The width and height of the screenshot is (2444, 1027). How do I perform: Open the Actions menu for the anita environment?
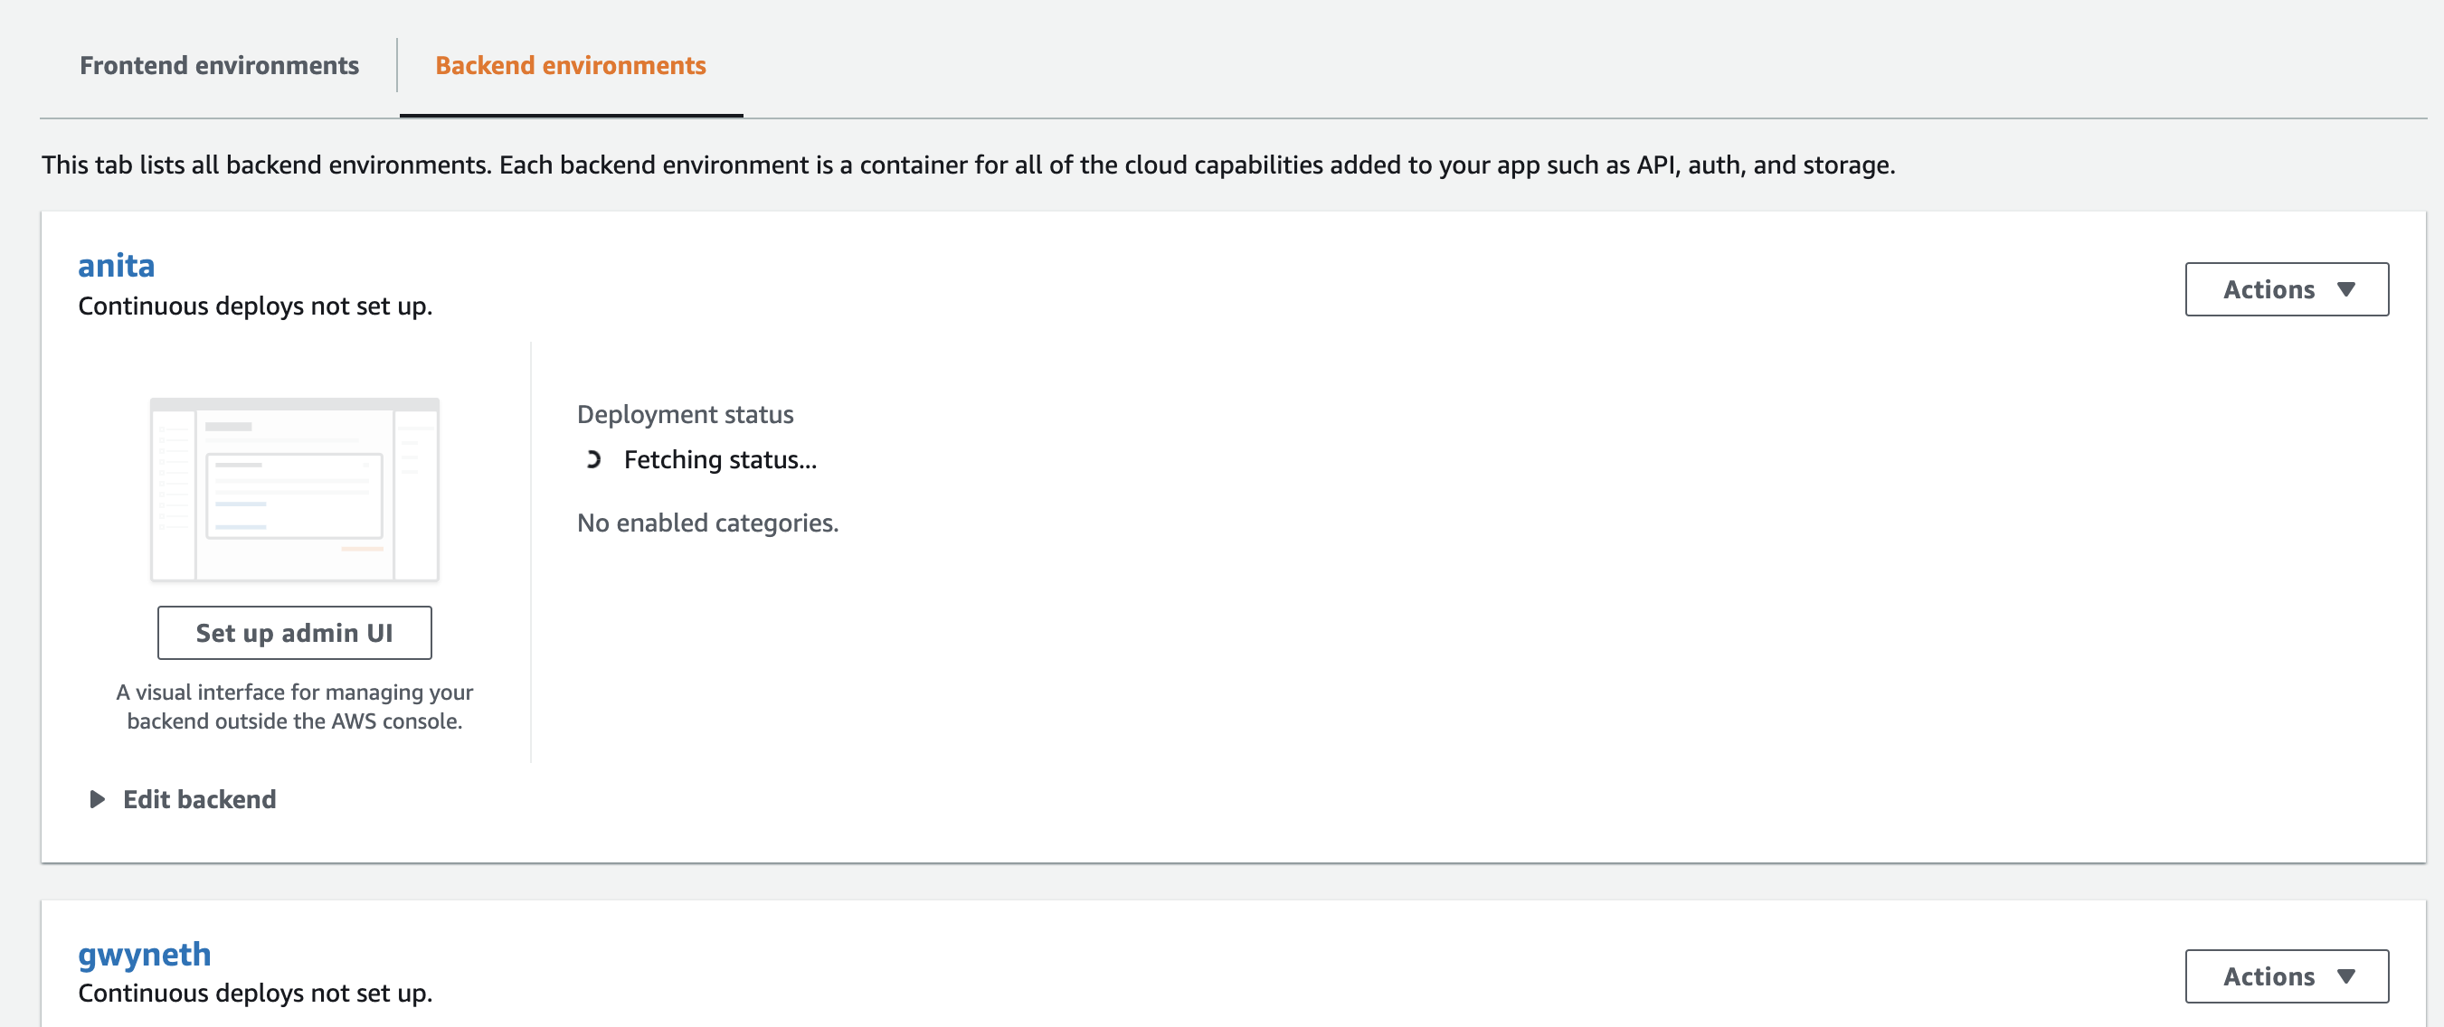pyautogui.click(x=2287, y=289)
